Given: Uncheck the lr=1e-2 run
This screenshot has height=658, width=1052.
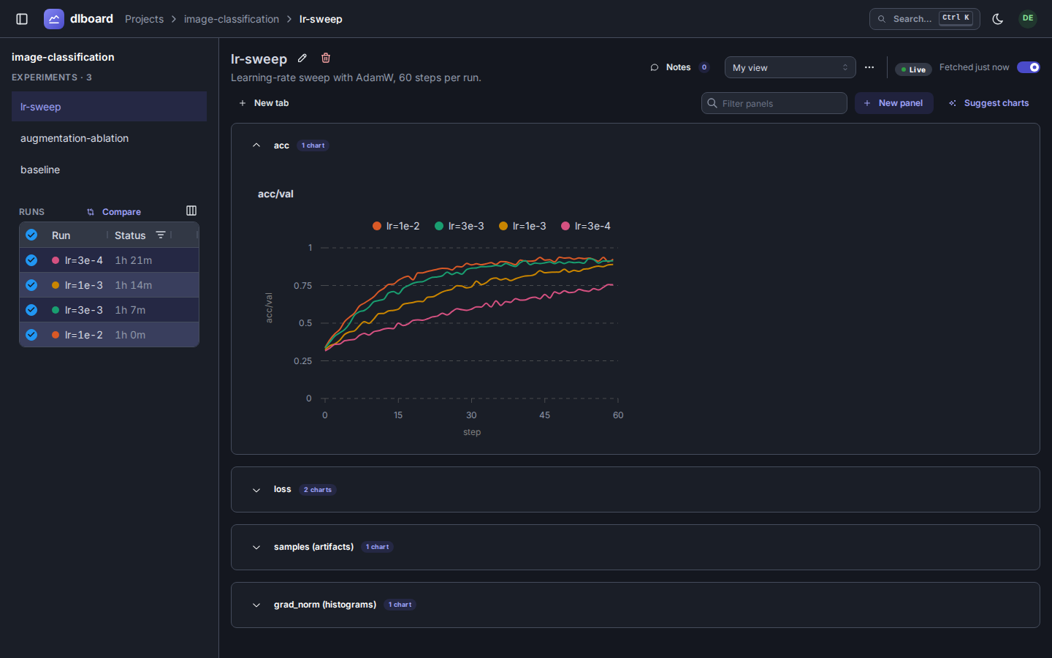Looking at the screenshot, I should (x=31, y=334).
